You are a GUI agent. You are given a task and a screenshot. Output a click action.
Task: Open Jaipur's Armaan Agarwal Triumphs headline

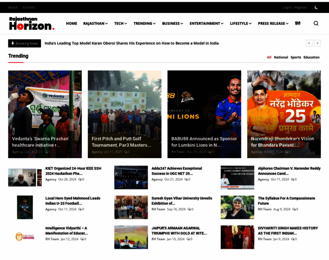179,231
